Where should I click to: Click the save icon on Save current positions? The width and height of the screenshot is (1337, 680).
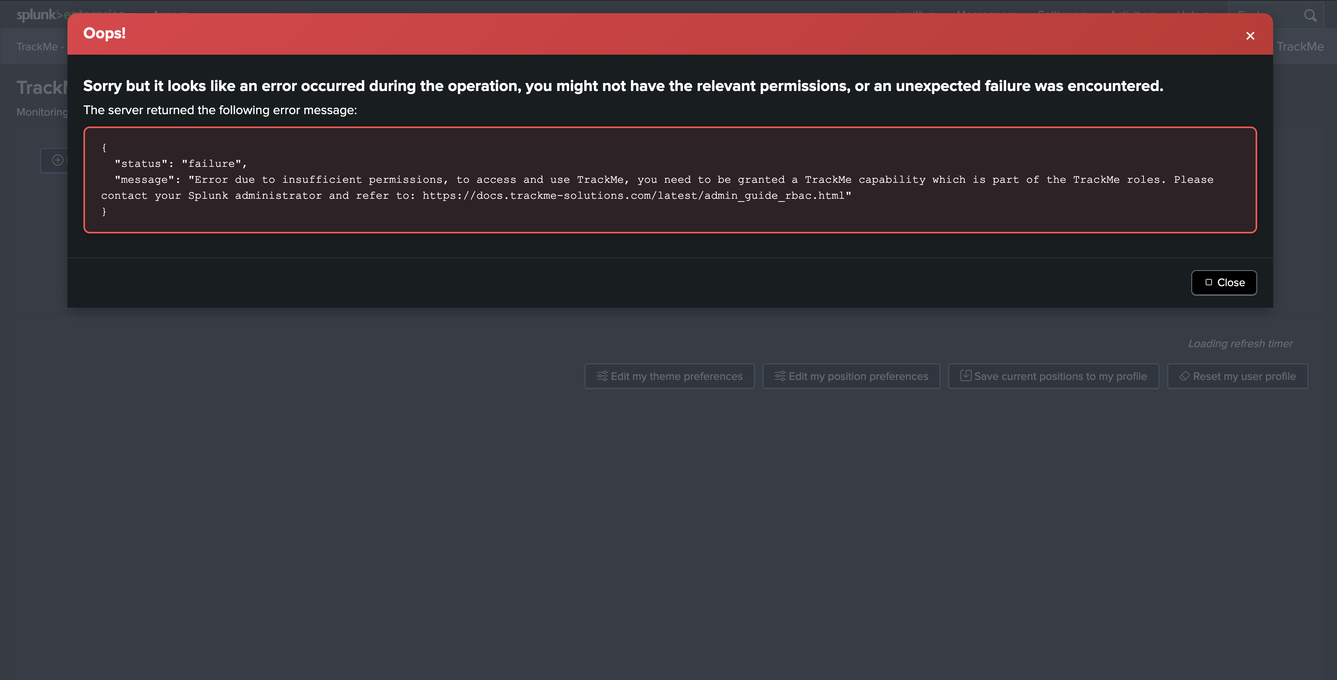click(965, 375)
